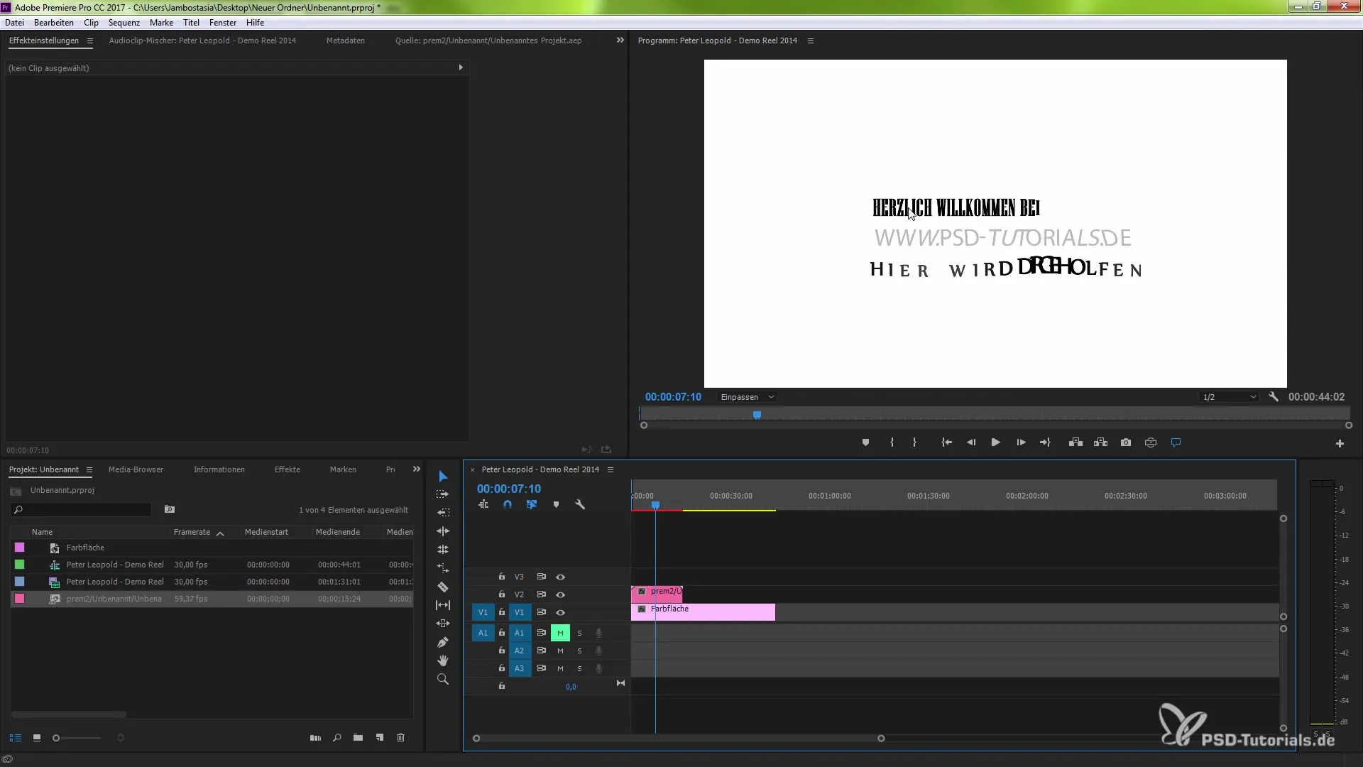1363x767 pixels.
Task: Step back one frame
Action: (971, 442)
